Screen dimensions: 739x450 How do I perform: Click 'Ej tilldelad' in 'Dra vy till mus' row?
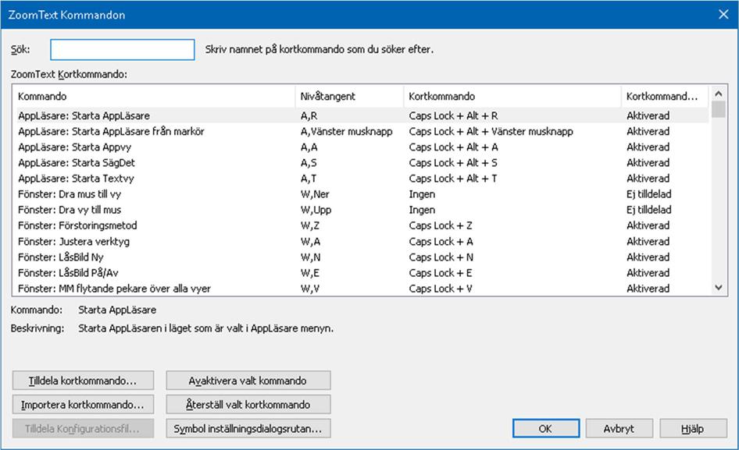click(x=649, y=210)
